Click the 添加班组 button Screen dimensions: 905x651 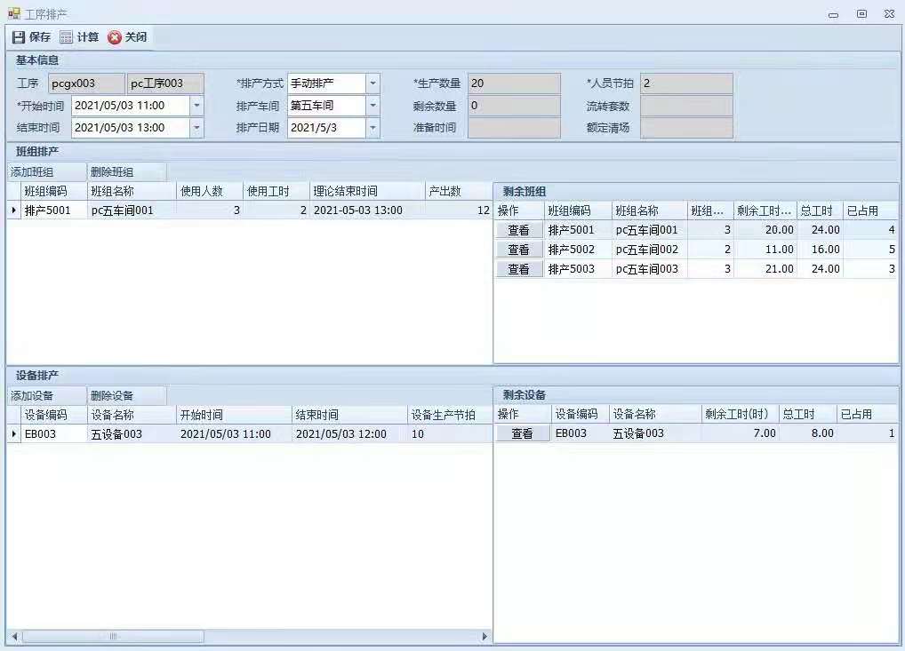[x=32, y=172]
